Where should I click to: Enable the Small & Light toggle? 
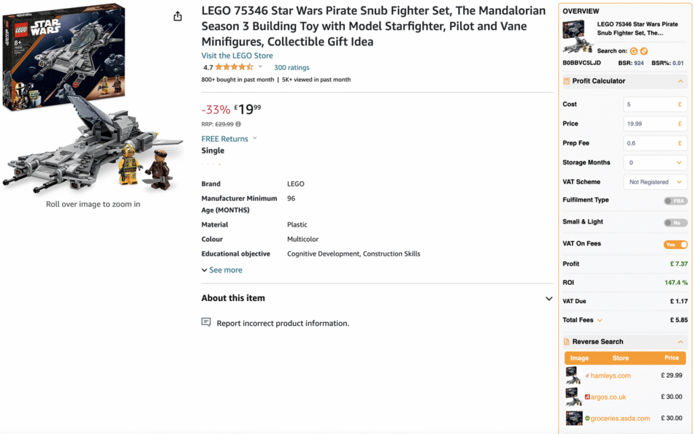pyautogui.click(x=675, y=222)
